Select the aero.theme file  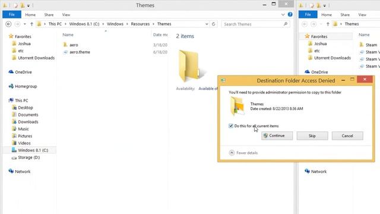pyautogui.click(x=80, y=52)
